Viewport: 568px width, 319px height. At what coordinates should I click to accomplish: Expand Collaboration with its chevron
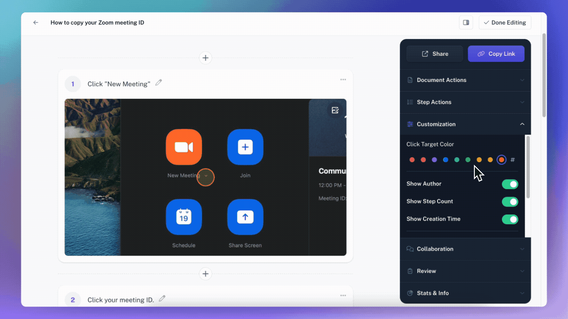click(522, 249)
